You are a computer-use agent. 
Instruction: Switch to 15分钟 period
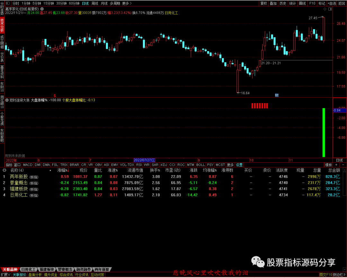tap(49, 3)
